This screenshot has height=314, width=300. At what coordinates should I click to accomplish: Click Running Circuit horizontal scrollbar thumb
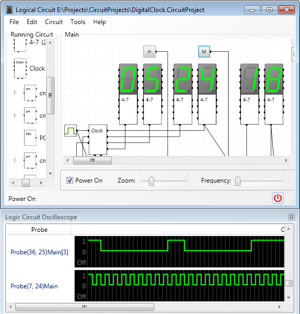tap(26, 183)
